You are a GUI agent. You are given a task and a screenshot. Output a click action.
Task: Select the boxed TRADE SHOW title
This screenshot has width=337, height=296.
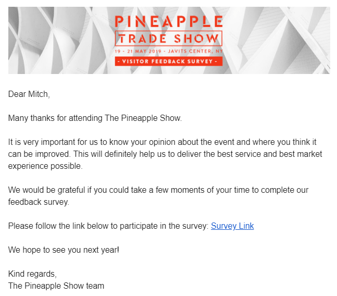pos(169,39)
